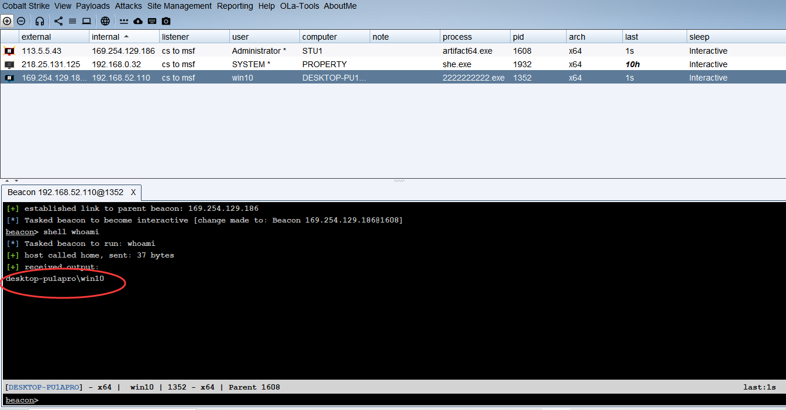
Task: View screenshots via the camera icon
Action: pos(166,21)
